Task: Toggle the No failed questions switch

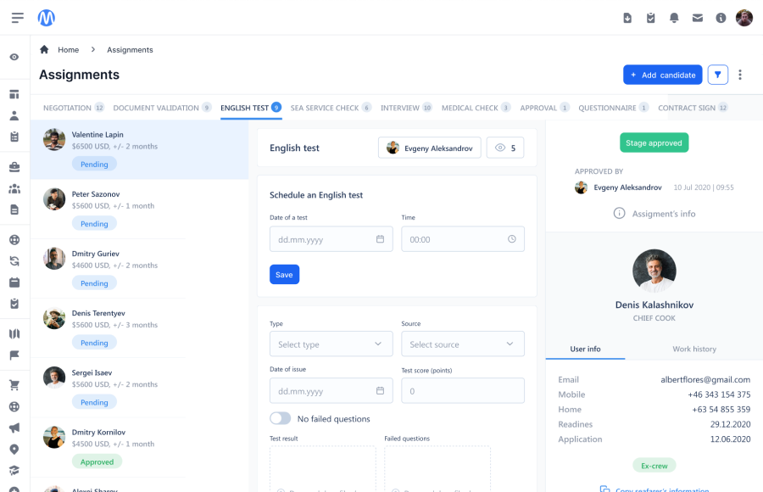Action: (x=281, y=418)
